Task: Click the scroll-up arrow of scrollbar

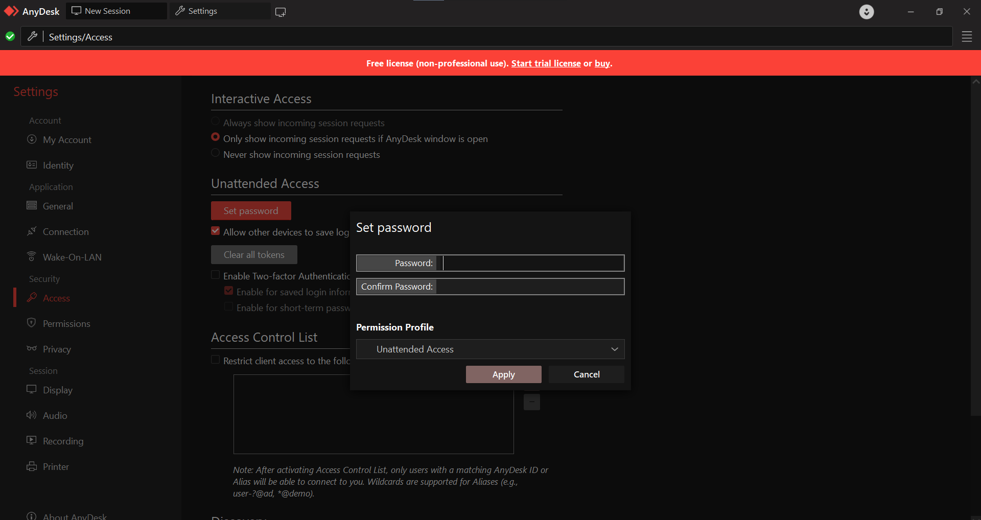Action: click(976, 81)
